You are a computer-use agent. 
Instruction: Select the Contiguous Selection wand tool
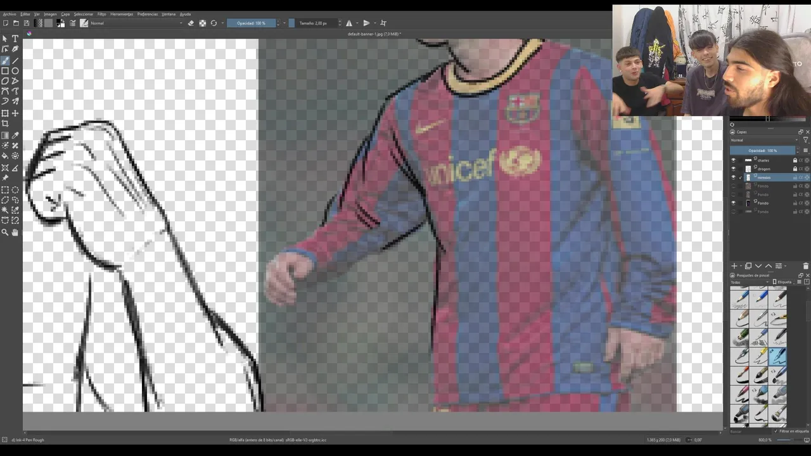(5, 210)
